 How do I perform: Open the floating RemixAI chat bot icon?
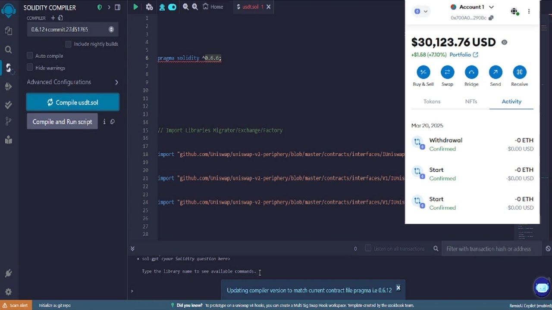[x=542, y=288]
